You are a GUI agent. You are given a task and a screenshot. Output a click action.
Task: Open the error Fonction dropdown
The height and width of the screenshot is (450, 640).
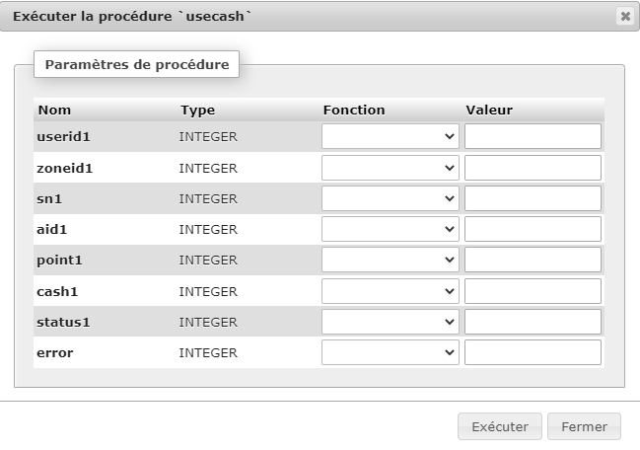391,352
